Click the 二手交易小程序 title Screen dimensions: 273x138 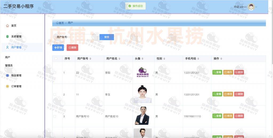[x=18, y=7]
